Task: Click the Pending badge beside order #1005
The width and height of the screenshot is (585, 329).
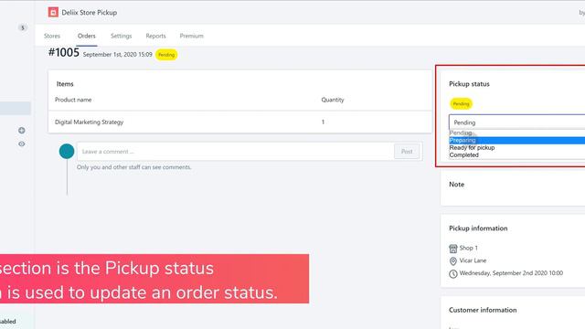Action: 166,55
